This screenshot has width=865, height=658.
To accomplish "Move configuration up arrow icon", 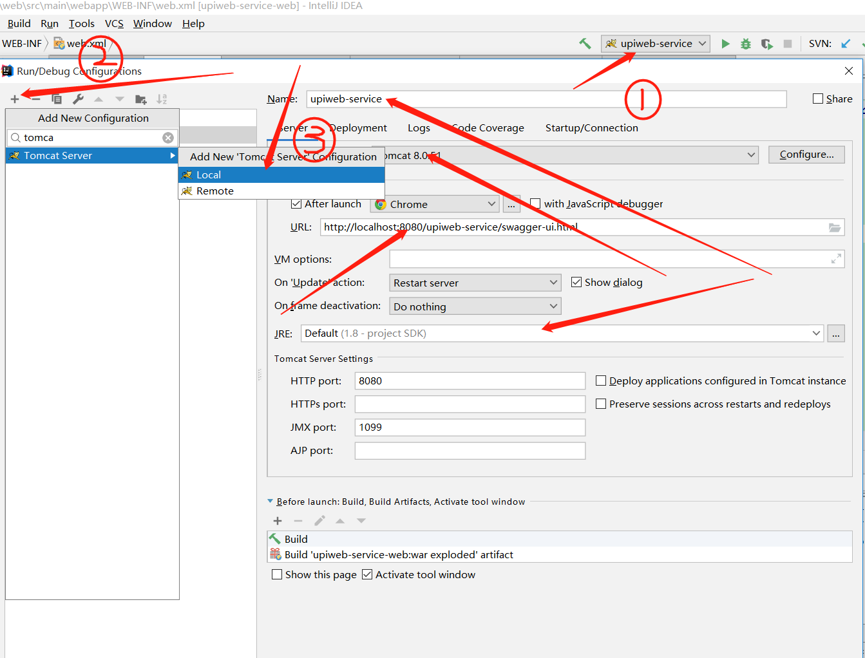I will tap(99, 99).
